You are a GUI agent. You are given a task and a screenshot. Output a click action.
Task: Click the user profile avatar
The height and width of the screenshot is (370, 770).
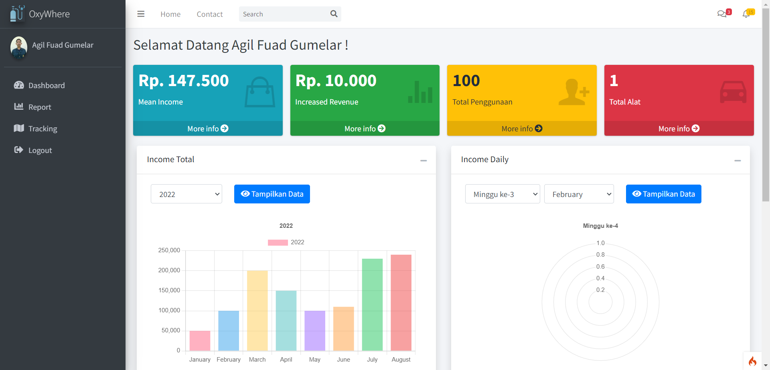point(19,47)
